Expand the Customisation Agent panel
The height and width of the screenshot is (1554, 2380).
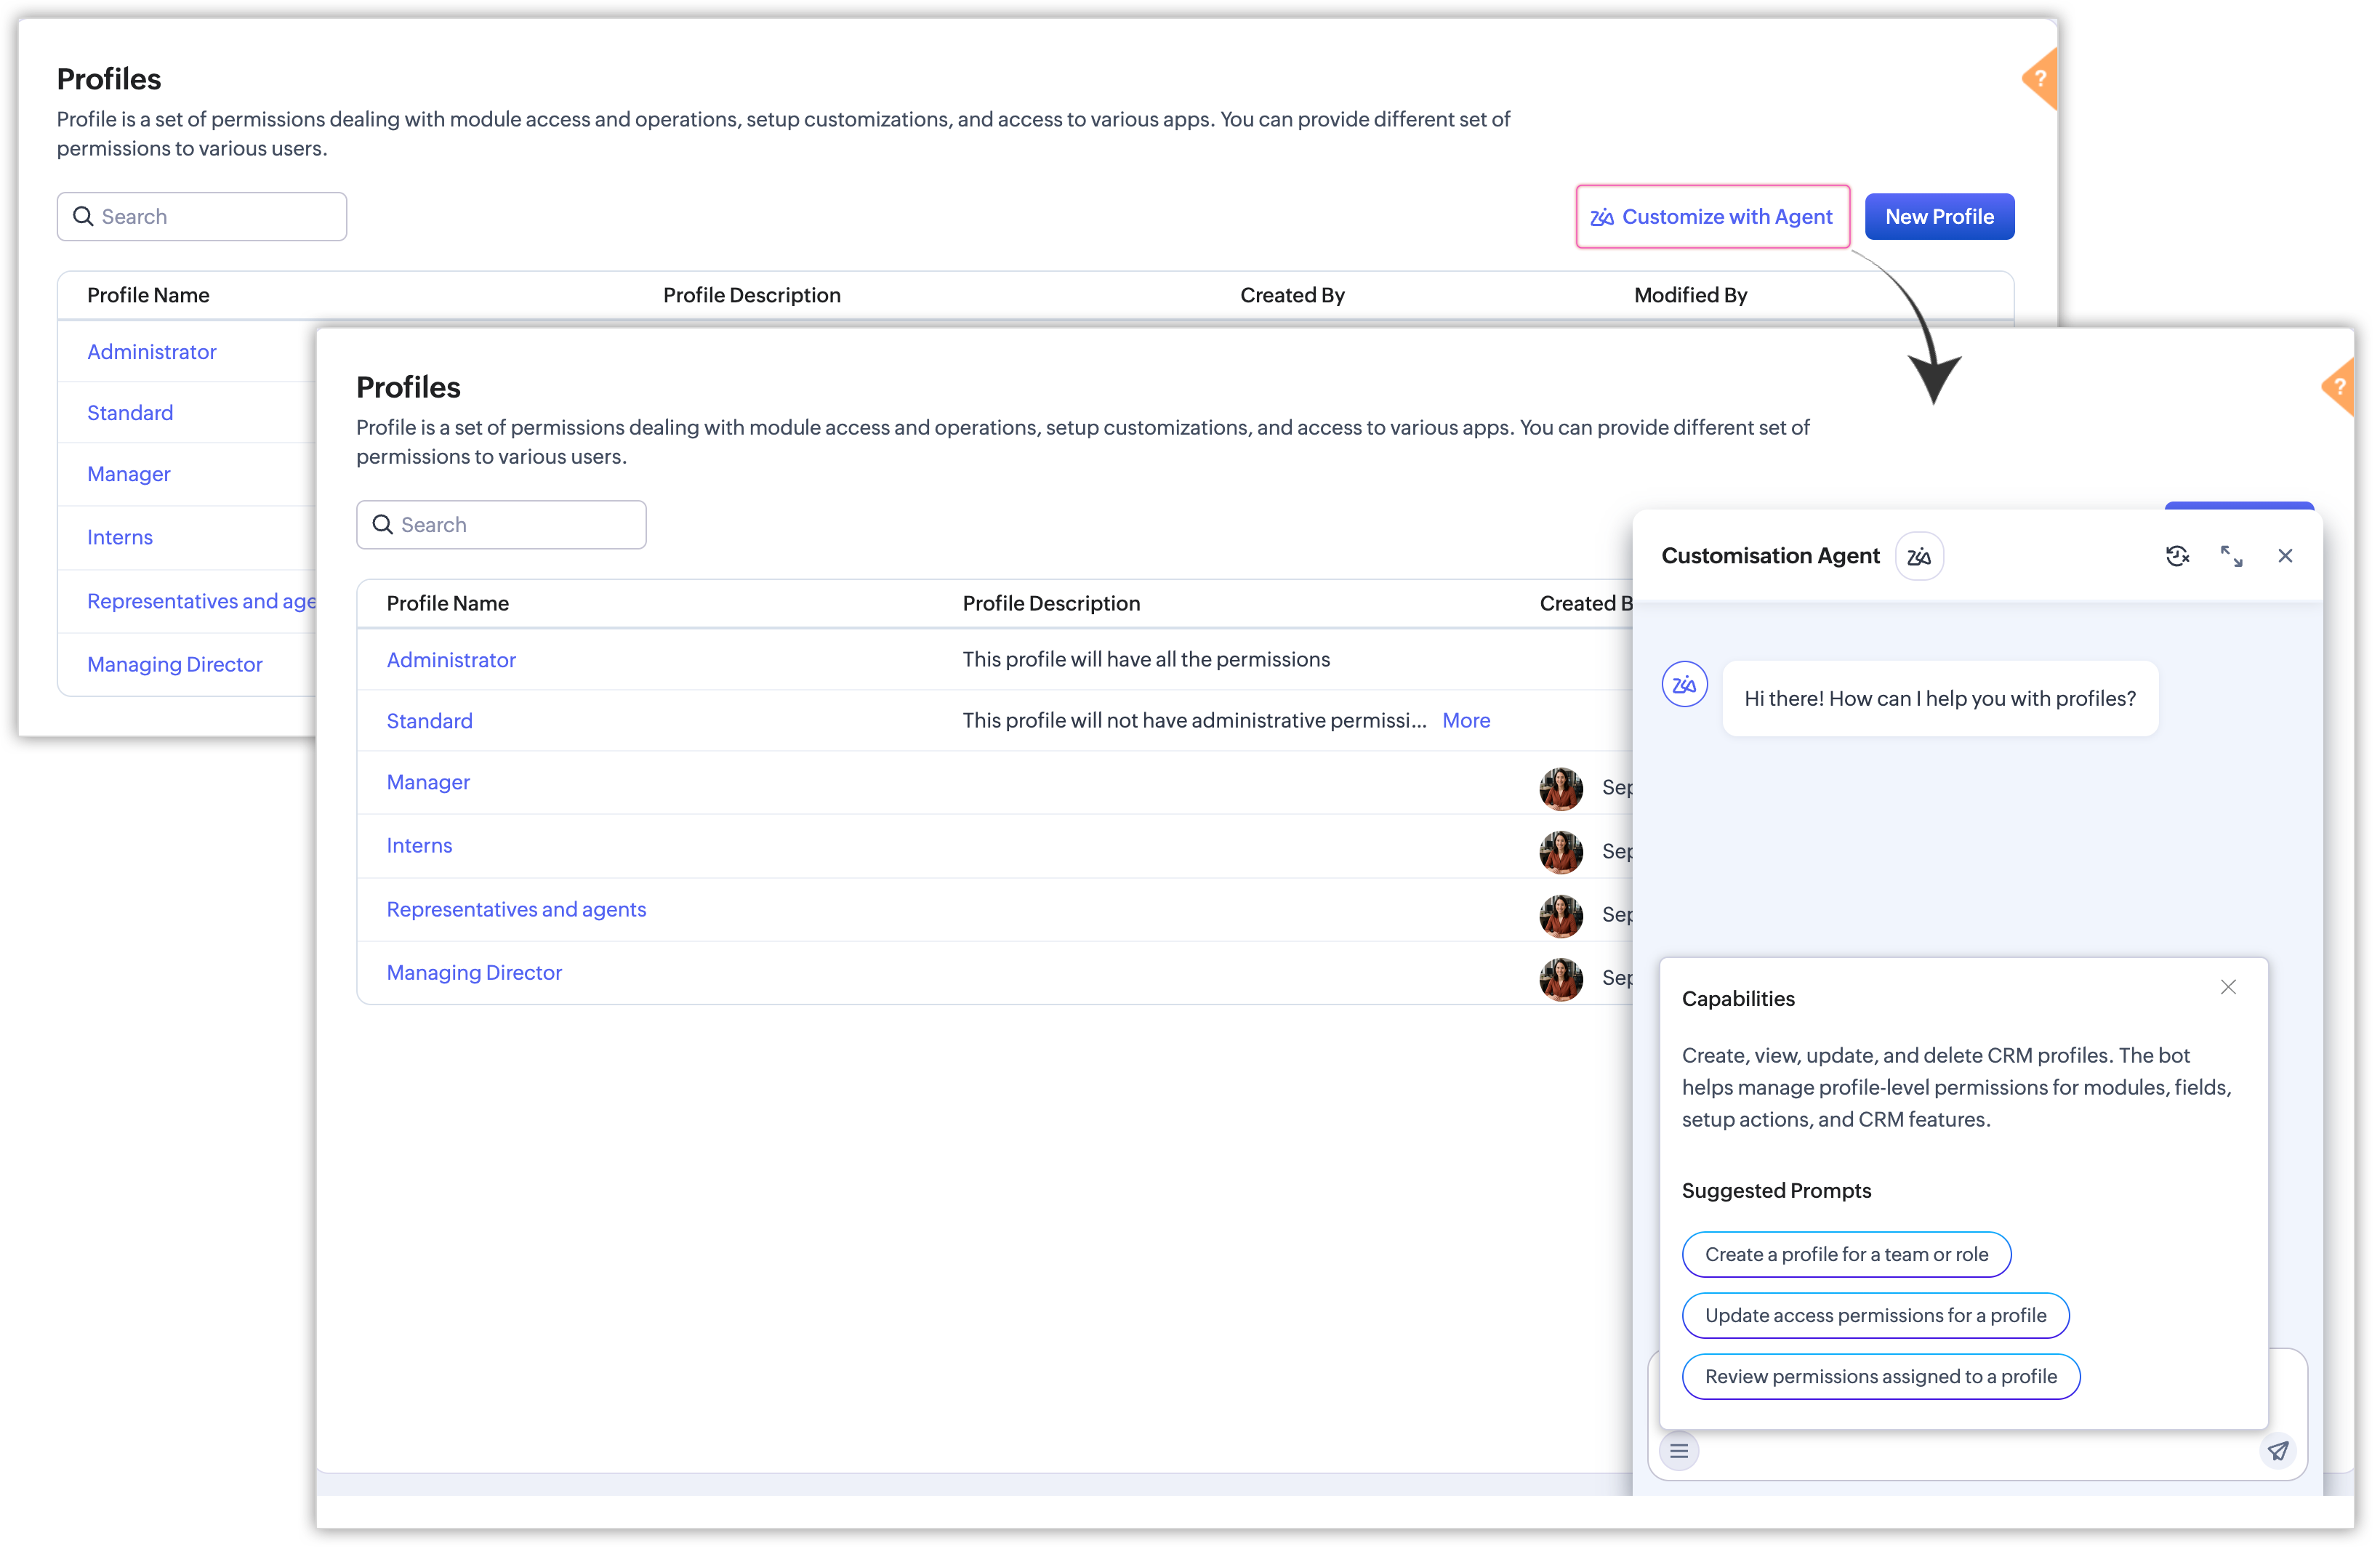pyautogui.click(x=2230, y=556)
